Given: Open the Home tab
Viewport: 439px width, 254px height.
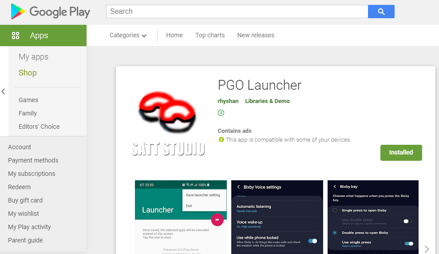Looking at the screenshot, I should coord(174,35).
